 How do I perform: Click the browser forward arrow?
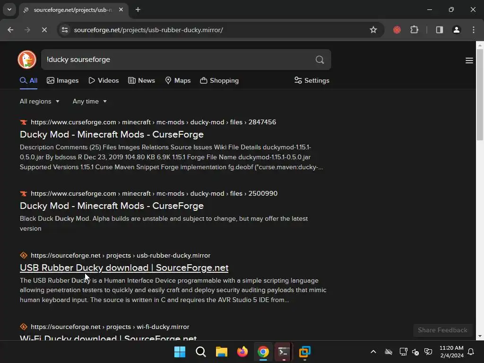click(x=27, y=30)
